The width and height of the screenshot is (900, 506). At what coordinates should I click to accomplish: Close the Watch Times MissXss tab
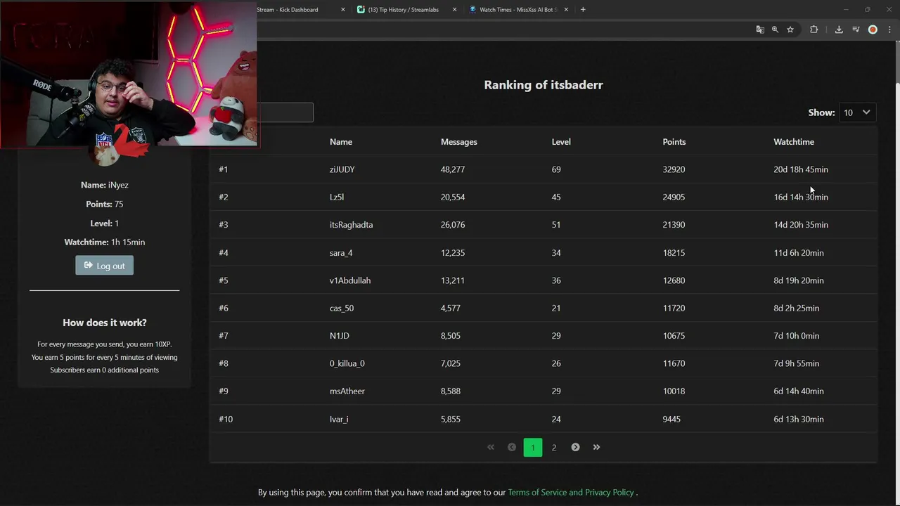point(566,10)
